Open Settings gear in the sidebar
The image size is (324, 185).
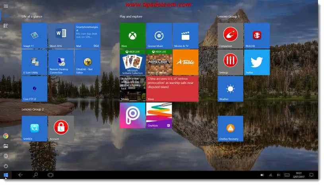coord(6,156)
